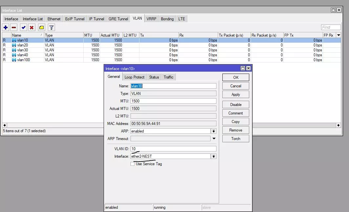Click the Name field containing vlan10
The width and height of the screenshot is (349, 212).
pyautogui.click(x=174, y=86)
